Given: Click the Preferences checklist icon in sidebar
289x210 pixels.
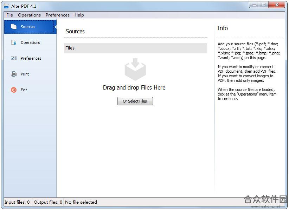Looking at the screenshot, I should pos(14,58).
